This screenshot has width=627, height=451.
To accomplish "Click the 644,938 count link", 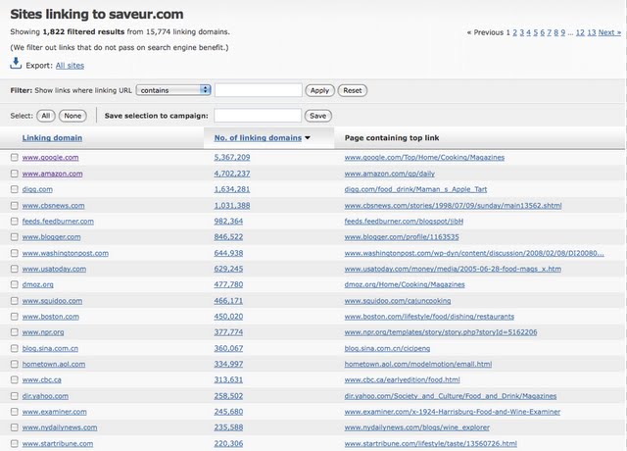I will [228, 253].
